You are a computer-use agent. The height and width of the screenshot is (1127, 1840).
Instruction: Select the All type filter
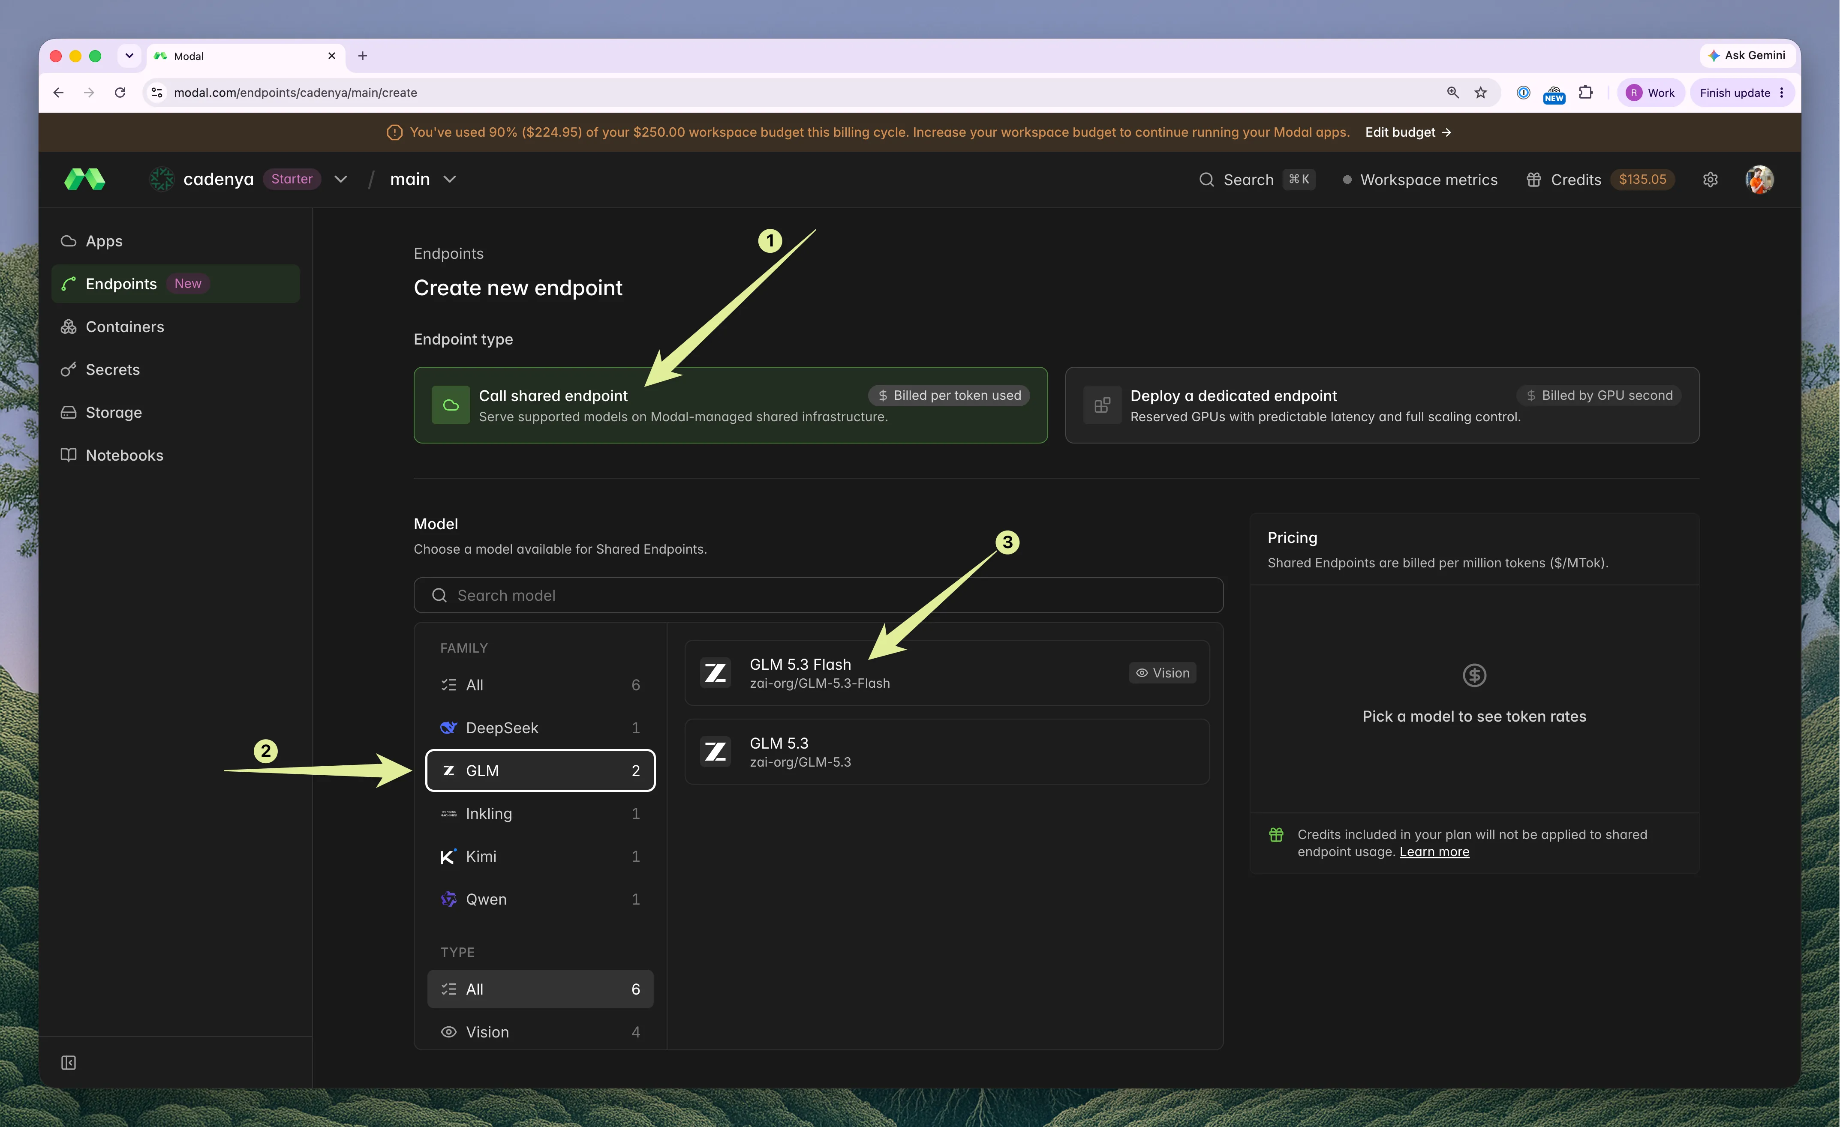click(x=540, y=989)
